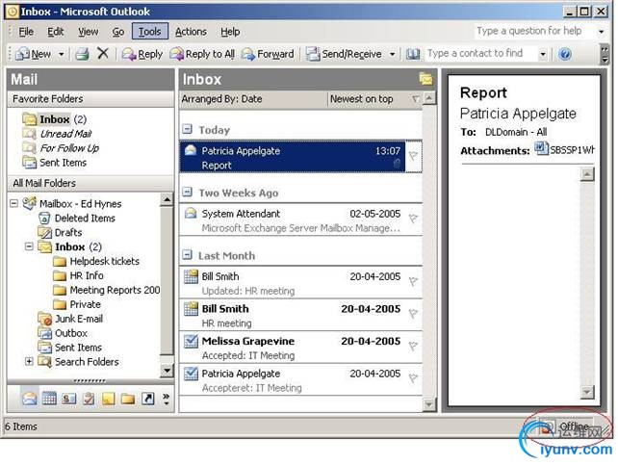Toggle flag on Melissa Grapevine message
Screen dimensions: 618x465
click(x=413, y=346)
